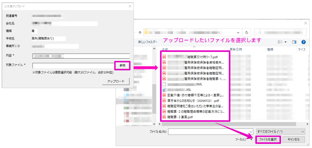The image size is (312, 148).
Task: Sort files by サイズ column
Action: (x=302, y=49)
